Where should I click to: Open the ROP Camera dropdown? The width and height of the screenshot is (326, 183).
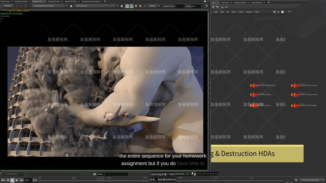point(96,6)
